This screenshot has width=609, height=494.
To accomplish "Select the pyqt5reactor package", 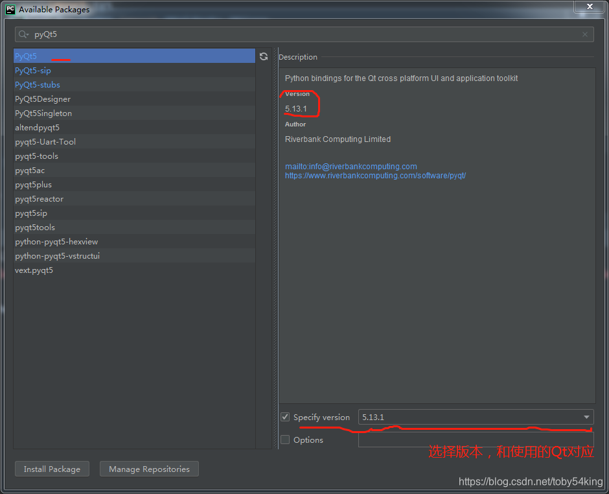I will [x=134, y=198].
